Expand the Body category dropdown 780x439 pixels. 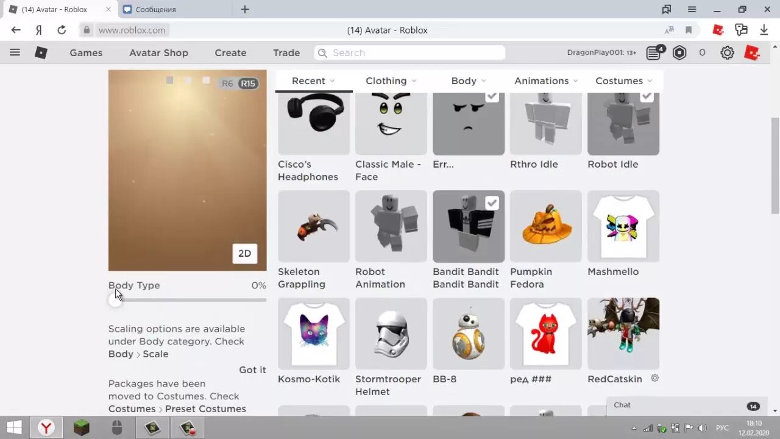tap(469, 80)
